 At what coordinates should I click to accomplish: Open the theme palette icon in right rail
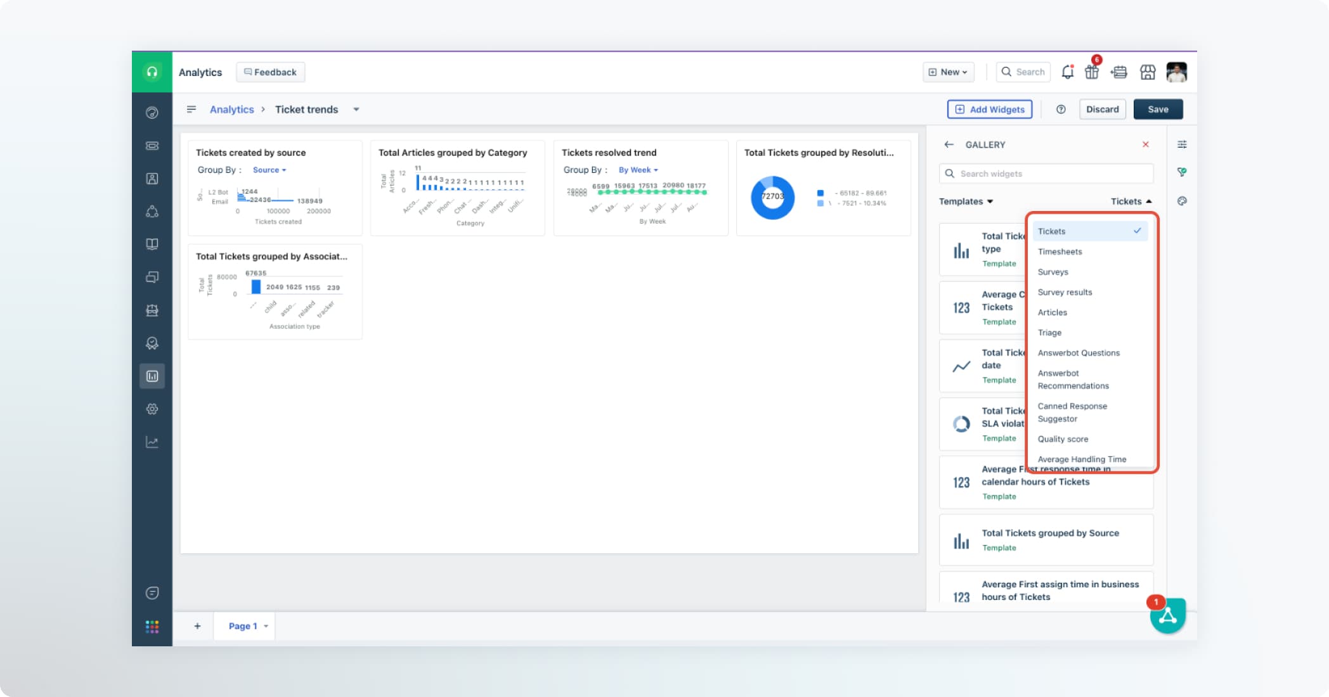click(x=1182, y=201)
